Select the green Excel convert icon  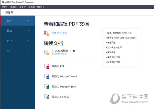[47, 87]
